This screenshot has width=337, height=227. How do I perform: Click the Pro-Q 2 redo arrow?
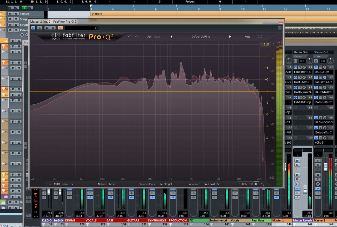[x=137, y=37]
